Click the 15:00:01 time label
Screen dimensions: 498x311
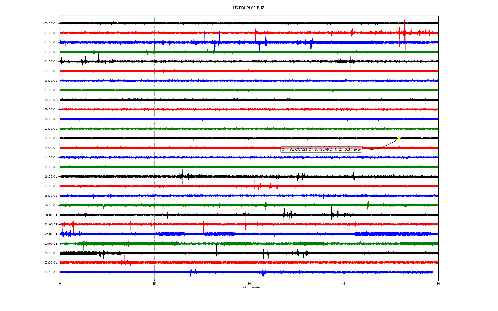[51, 167]
